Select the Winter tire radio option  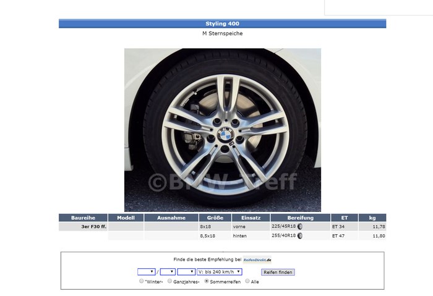pyautogui.click(x=142, y=281)
